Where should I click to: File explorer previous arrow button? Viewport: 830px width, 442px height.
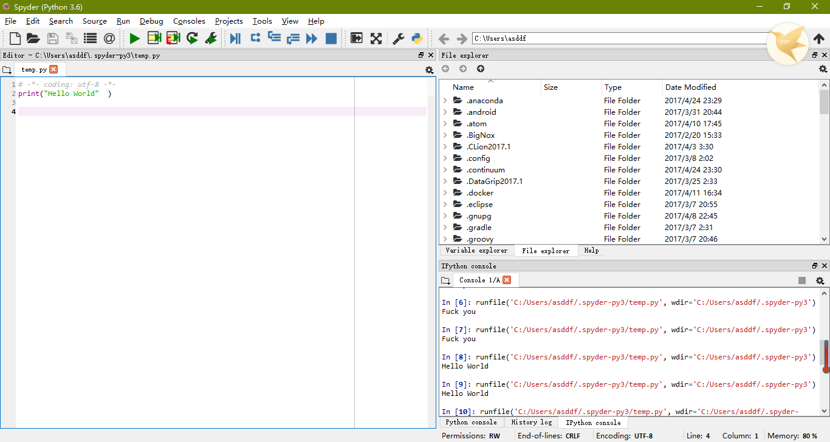(x=445, y=69)
